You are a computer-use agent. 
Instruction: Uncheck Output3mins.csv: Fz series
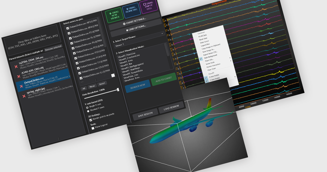(72, 43)
